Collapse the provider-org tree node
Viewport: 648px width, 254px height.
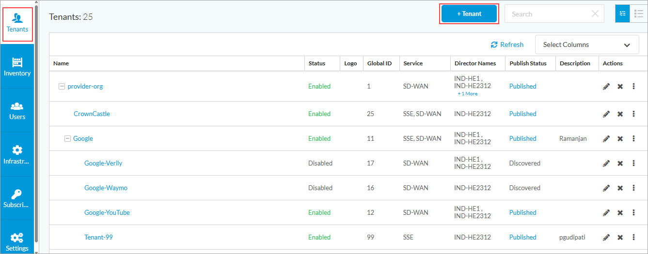click(x=62, y=87)
